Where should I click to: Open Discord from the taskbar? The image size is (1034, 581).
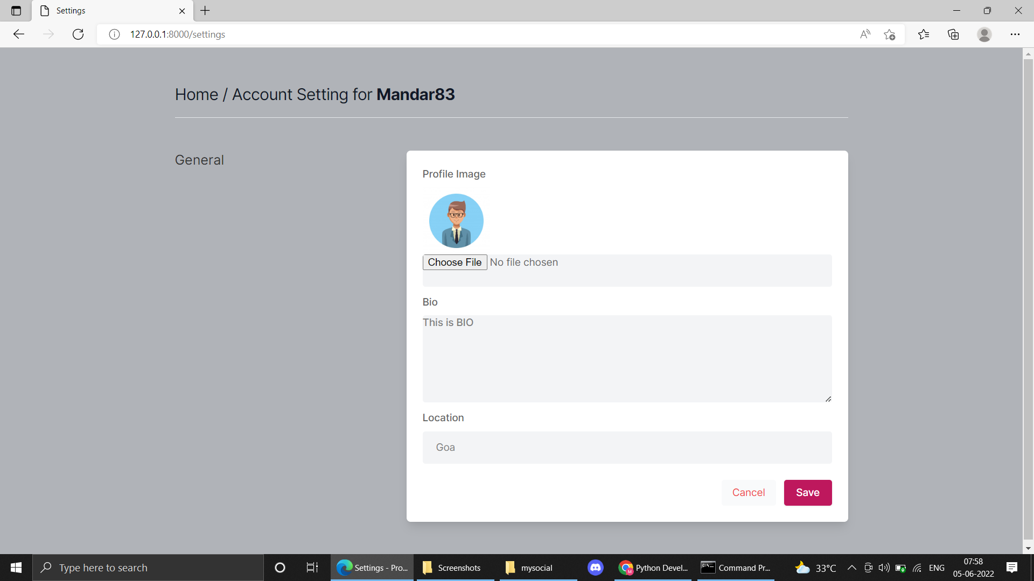[x=596, y=568]
